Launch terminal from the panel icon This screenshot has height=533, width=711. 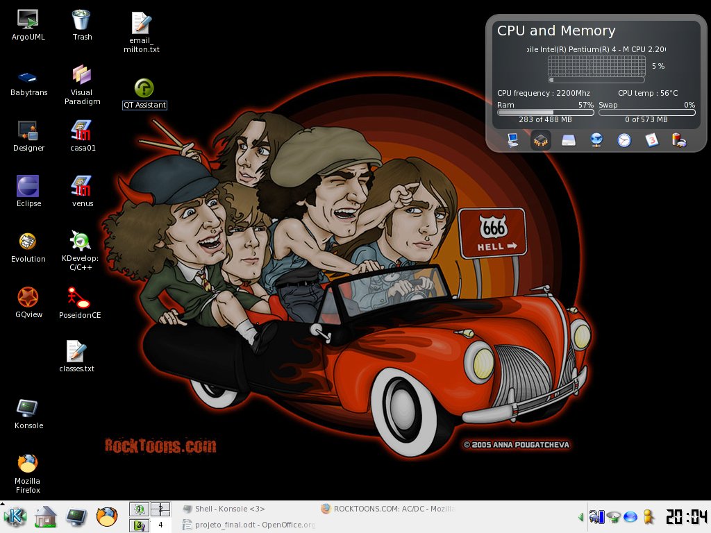coord(76,516)
